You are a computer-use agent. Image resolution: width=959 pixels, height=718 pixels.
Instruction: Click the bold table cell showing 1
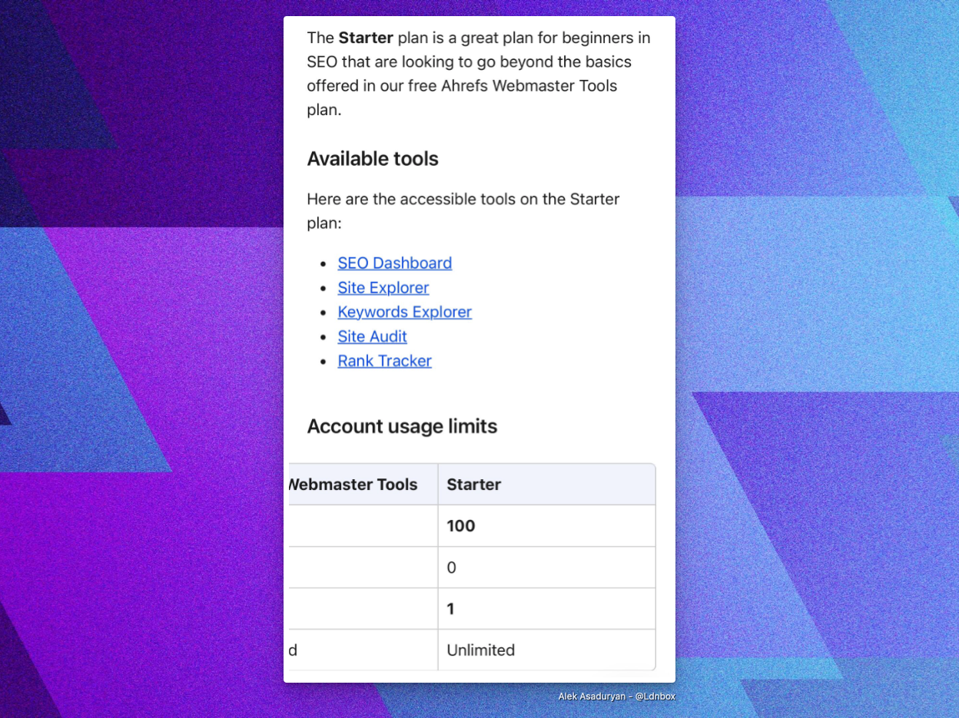pos(546,609)
